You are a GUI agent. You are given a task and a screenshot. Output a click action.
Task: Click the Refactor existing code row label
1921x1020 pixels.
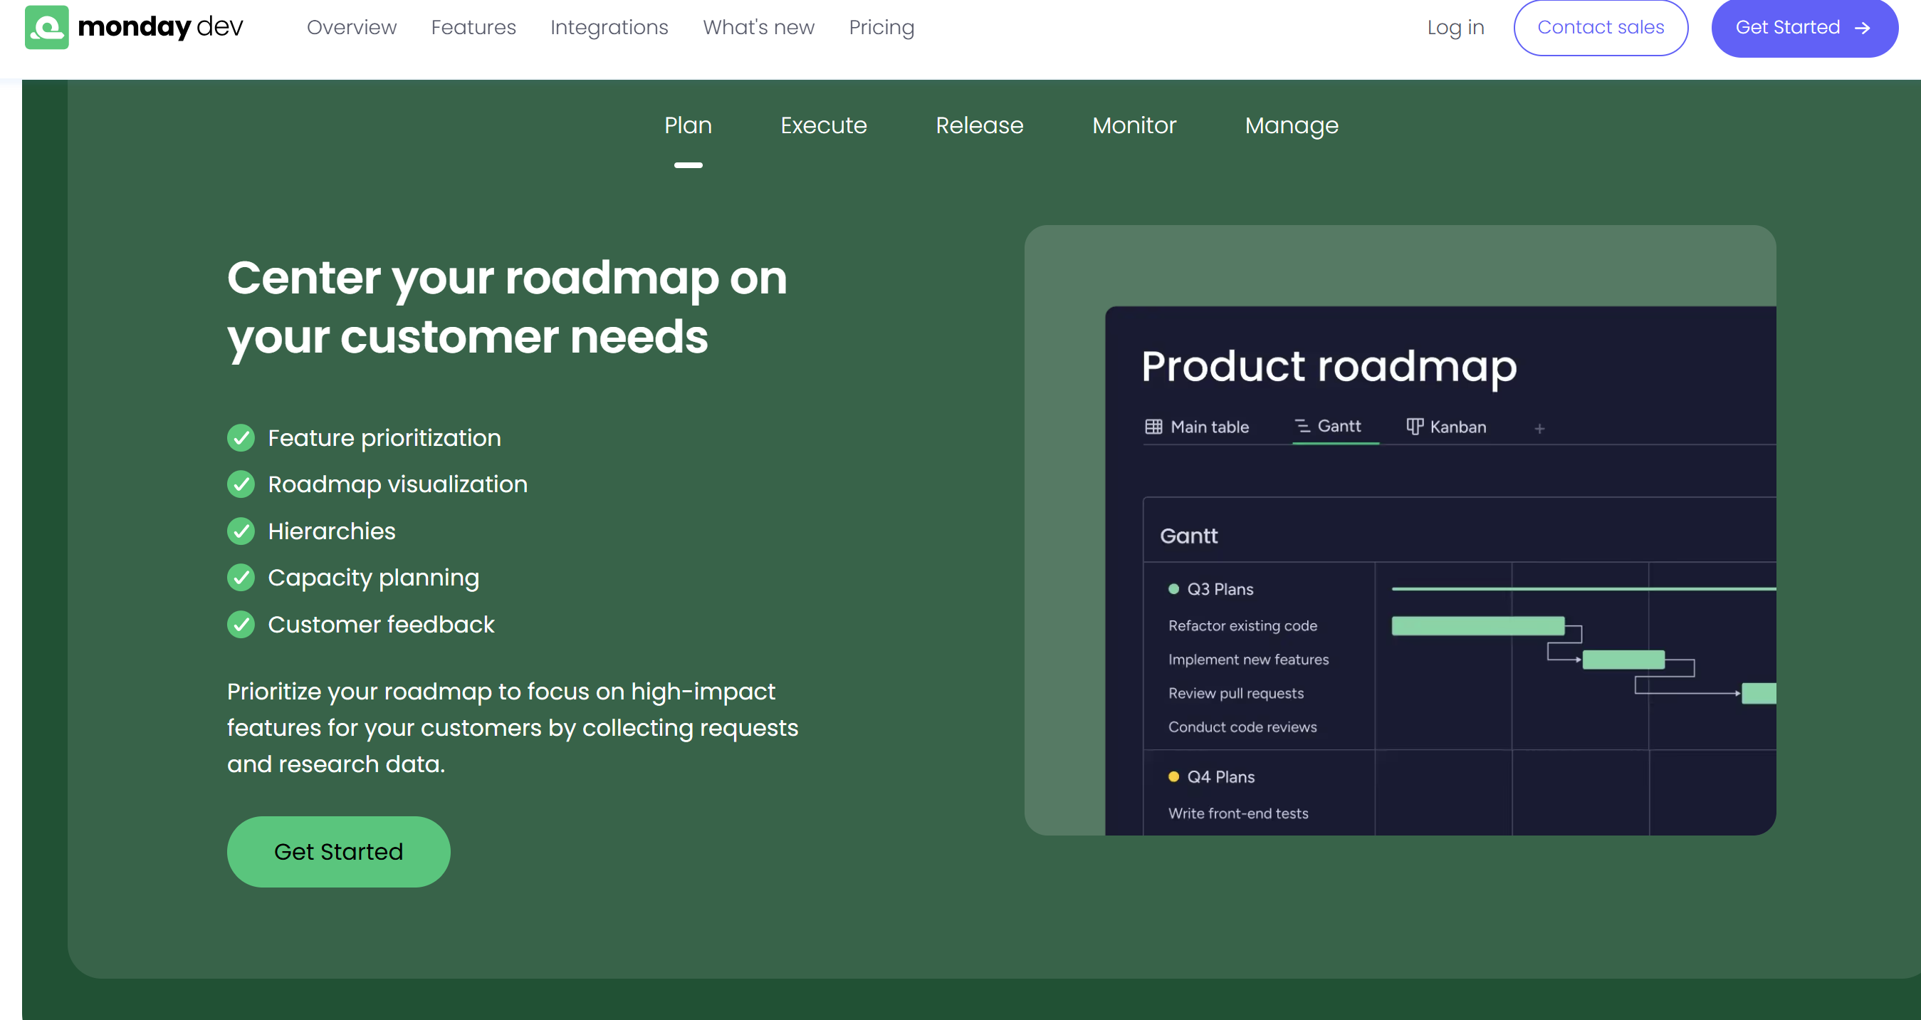click(1242, 626)
